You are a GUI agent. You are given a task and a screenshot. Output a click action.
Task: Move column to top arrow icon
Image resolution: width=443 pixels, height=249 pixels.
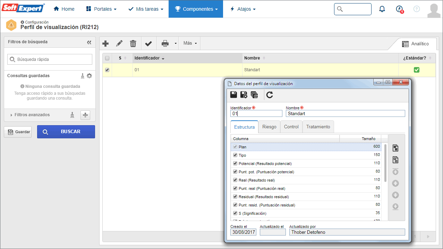coord(395,172)
